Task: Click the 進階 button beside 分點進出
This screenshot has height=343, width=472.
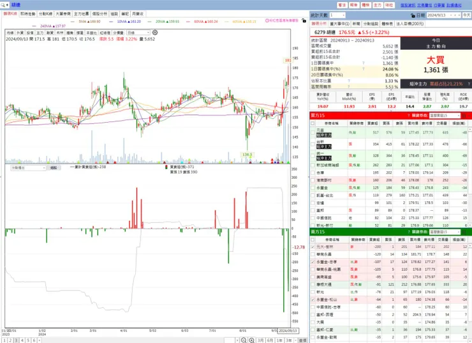Action: (x=54, y=167)
